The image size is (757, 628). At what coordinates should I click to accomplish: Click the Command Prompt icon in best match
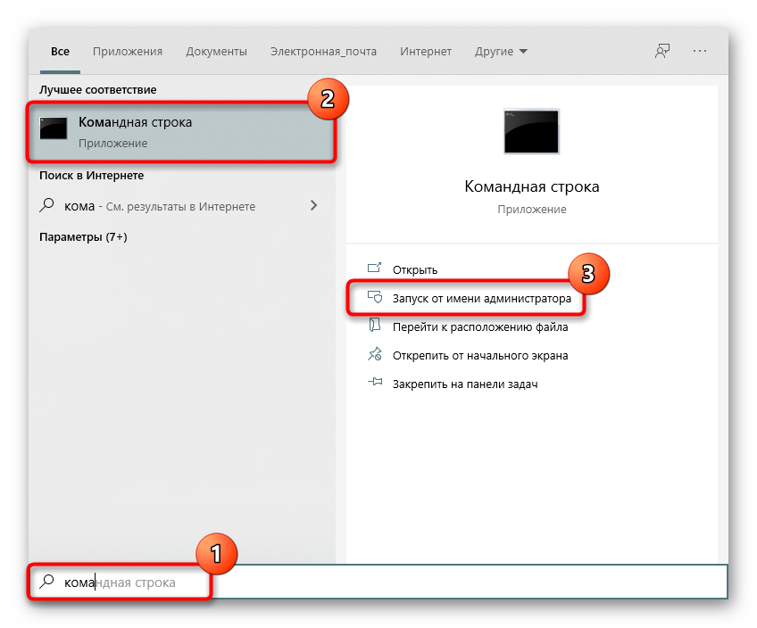pyautogui.click(x=54, y=130)
